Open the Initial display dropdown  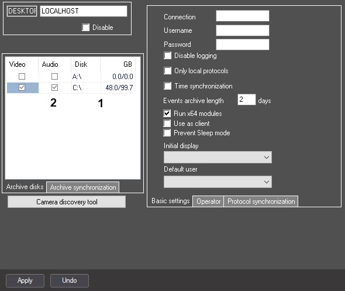pyautogui.click(x=218, y=158)
